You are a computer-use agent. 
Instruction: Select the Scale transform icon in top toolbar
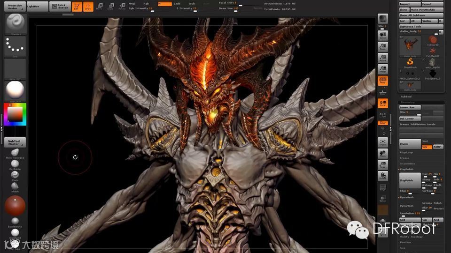(x=111, y=7)
